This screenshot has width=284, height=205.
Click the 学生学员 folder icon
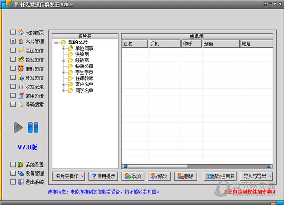coord(70,72)
